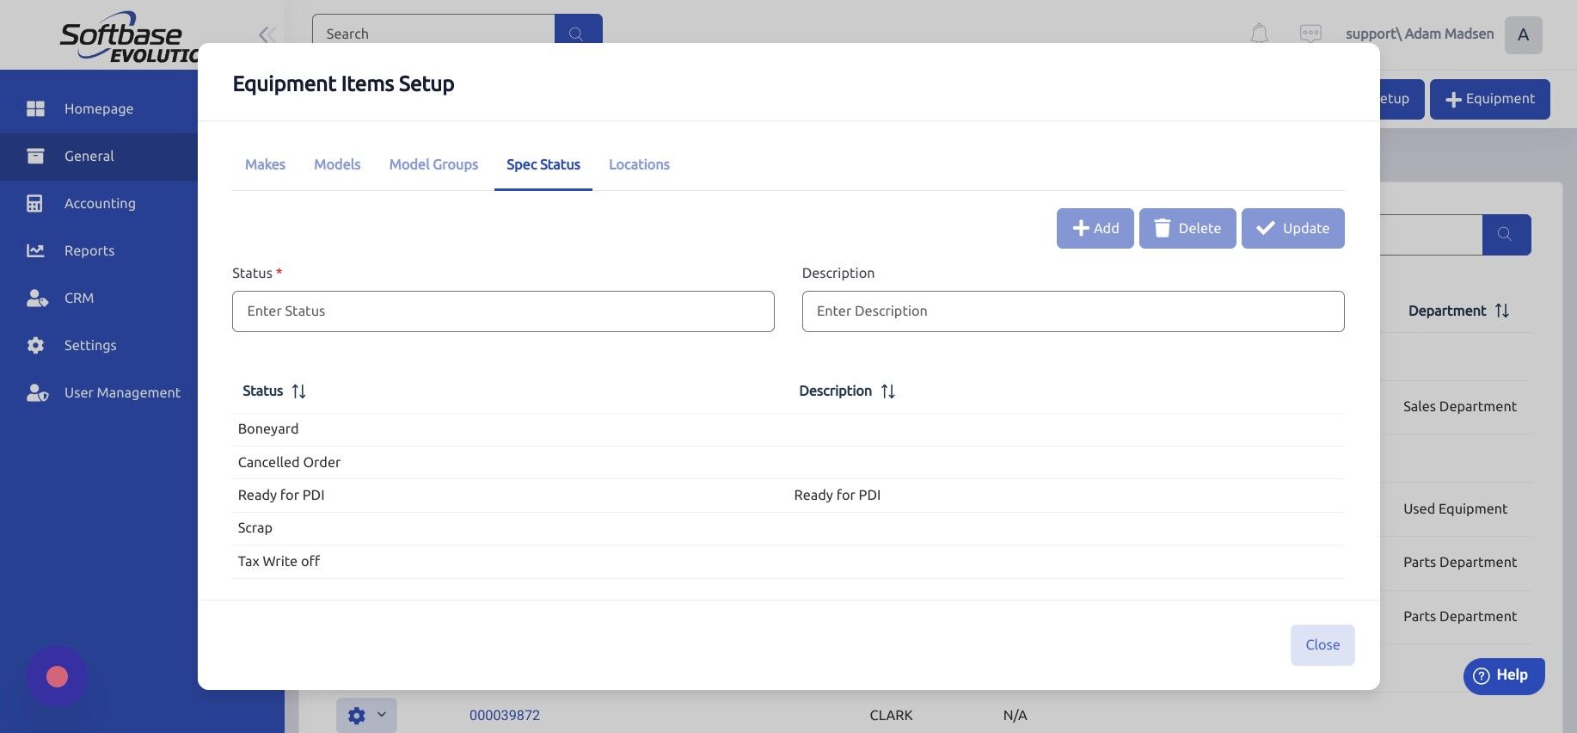Click the username support\ Adam Madsen

click(1420, 34)
